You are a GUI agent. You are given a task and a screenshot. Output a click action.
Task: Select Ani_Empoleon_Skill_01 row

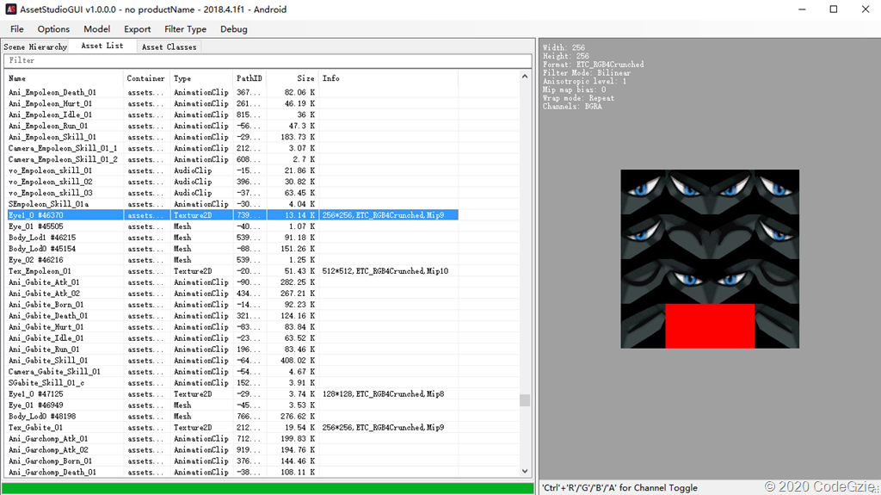click(x=232, y=137)
